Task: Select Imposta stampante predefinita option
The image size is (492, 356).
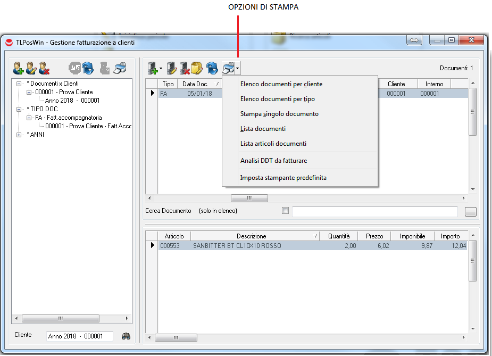Action: click(x=283, y=178)
